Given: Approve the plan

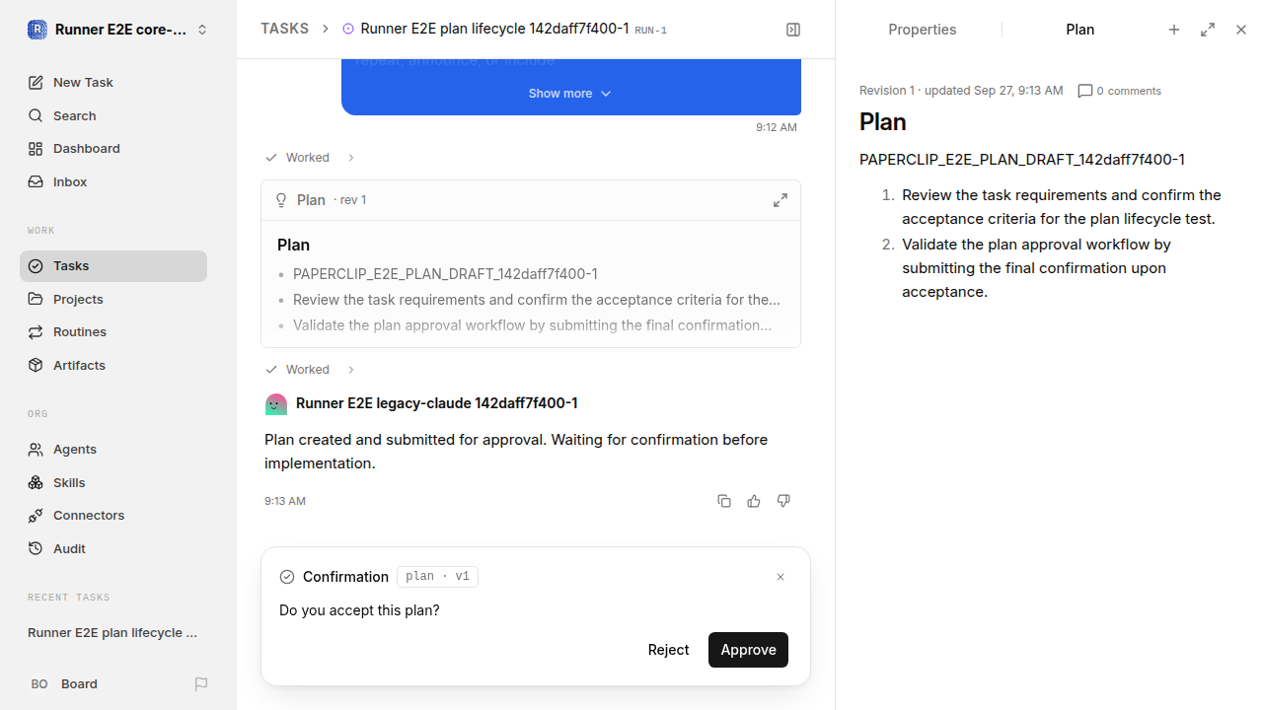Looking at the screenshot, I should point(748,650).
